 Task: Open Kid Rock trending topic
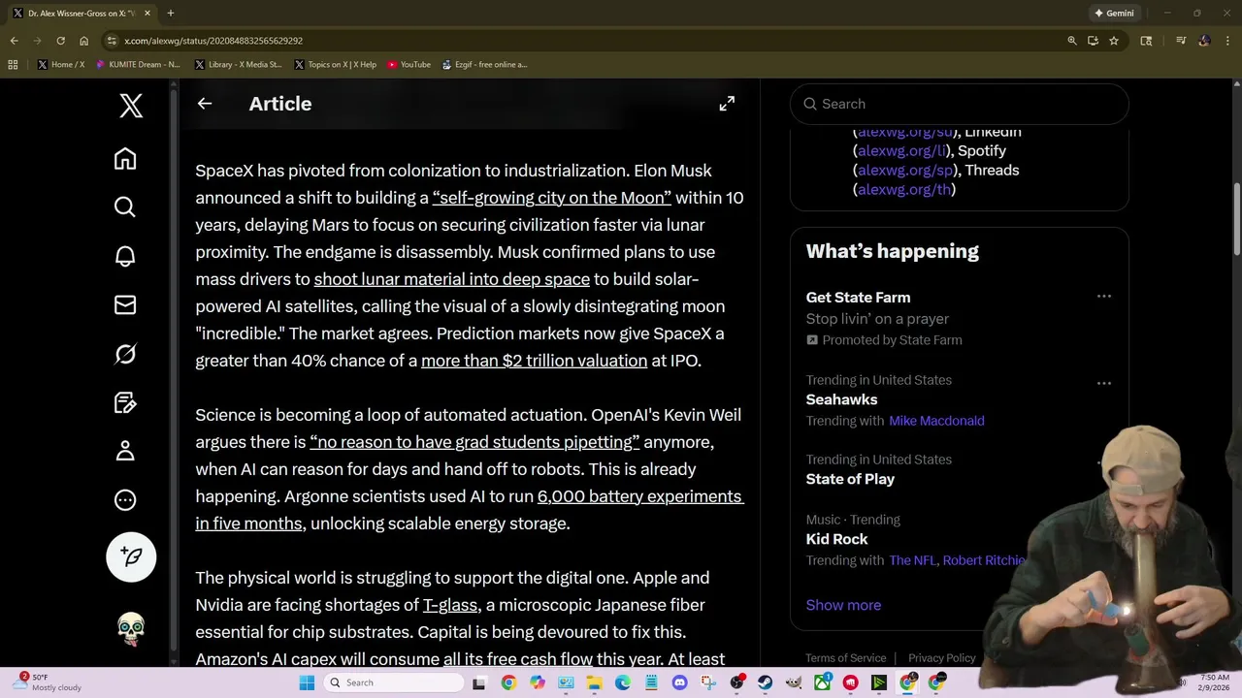[836, 539]
